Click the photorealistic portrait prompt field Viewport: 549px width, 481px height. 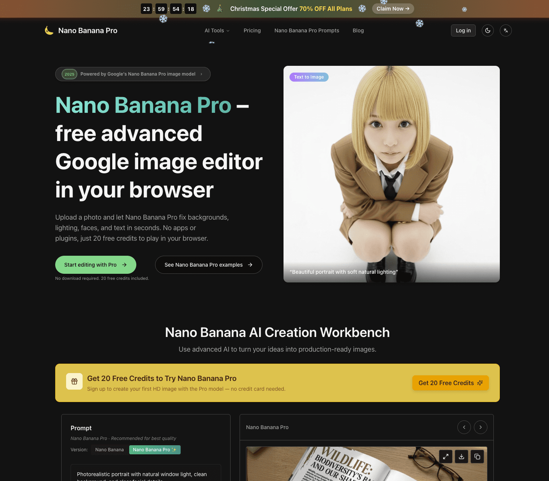tap(146, 475)
